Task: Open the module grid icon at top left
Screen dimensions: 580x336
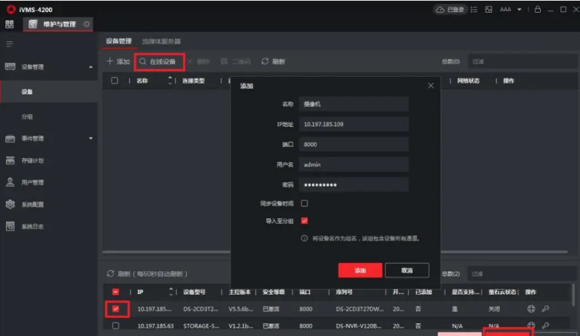Action: (9, 24)
